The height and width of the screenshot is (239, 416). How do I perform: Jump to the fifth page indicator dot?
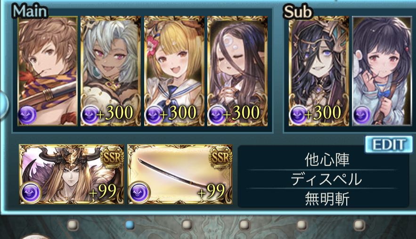click(302, 225)
